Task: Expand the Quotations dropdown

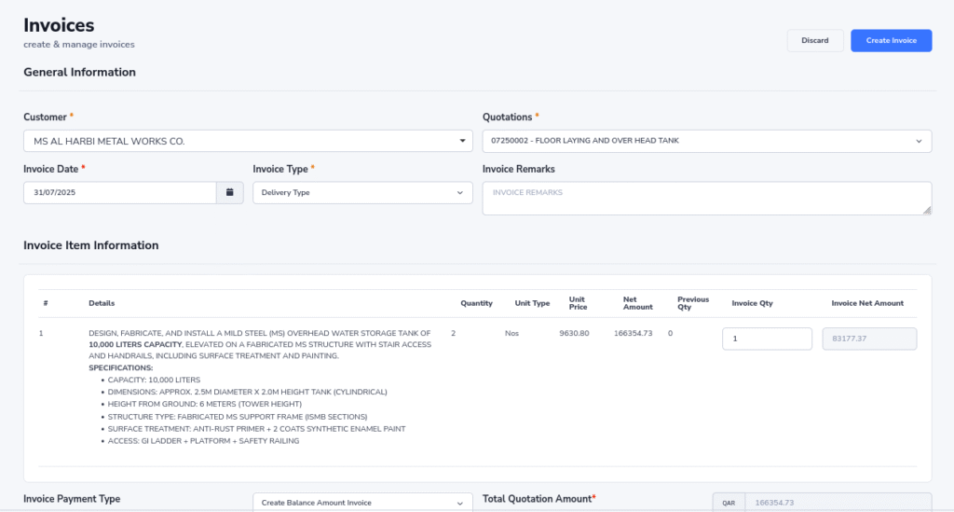Action: click(707, 141)
